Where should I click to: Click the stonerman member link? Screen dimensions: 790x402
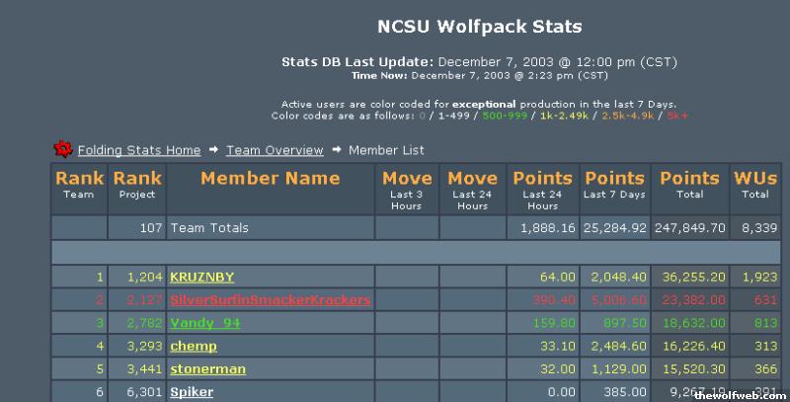point(207,369)
